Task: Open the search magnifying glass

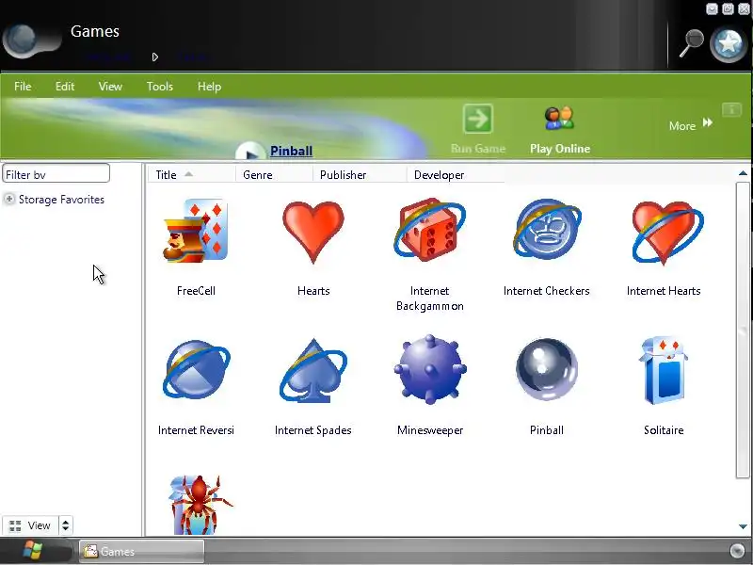Action: 691,43
